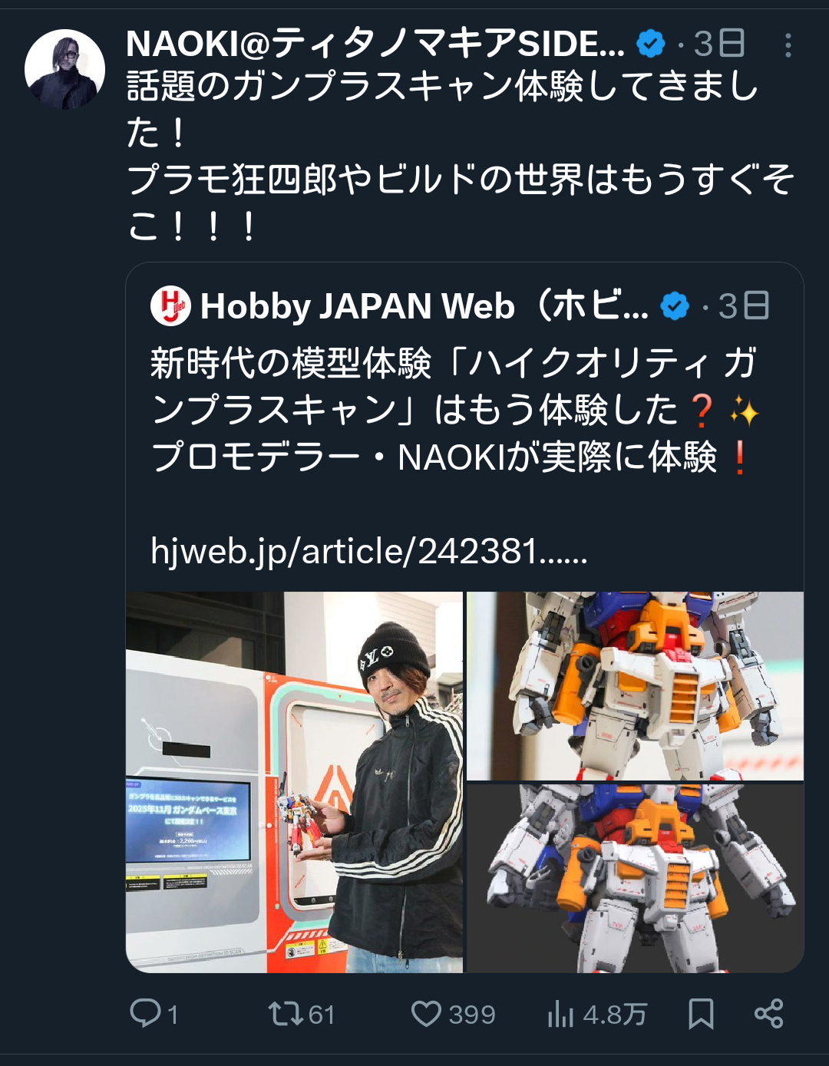This screenshot has height=1066, width=829.
Task: Tap the quoted post's 3日 timestamp
Action: [x=743, y=306]
